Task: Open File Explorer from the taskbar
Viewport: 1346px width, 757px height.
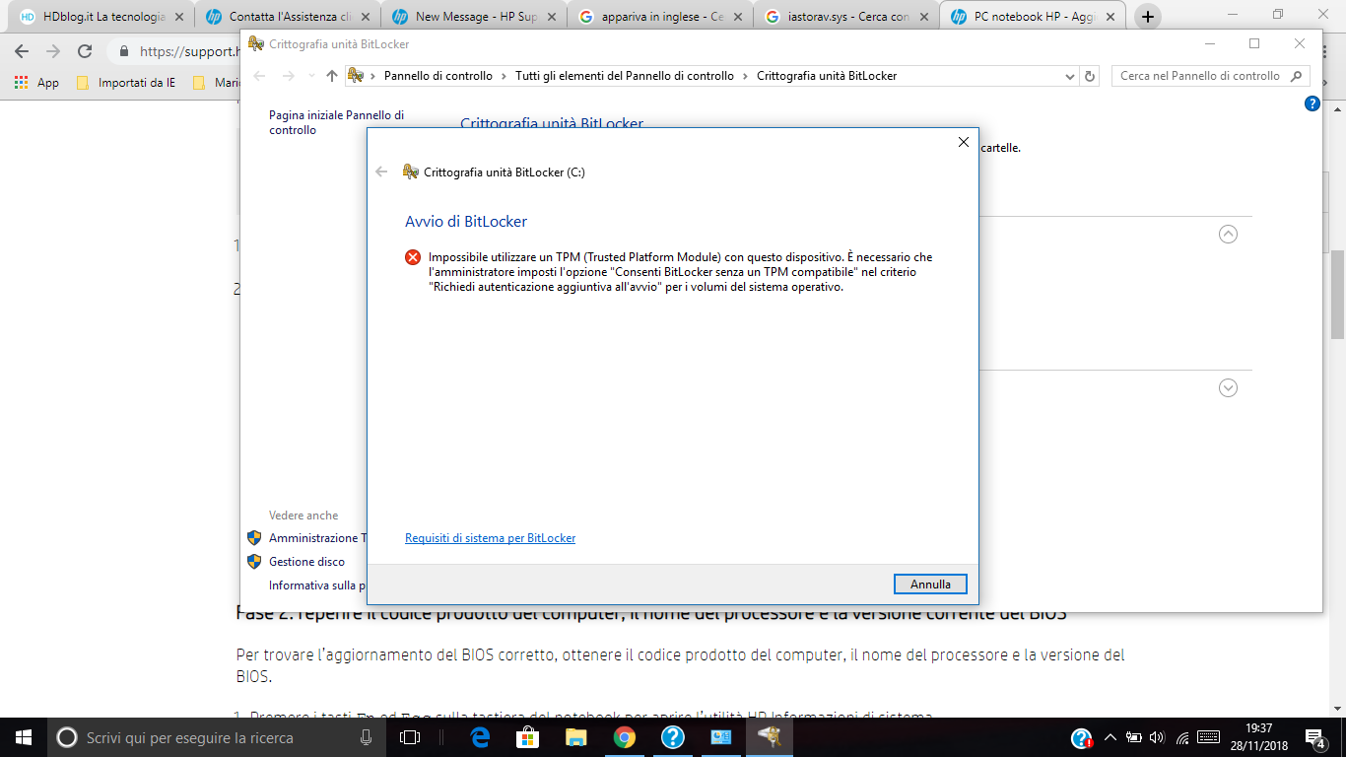Action: pyautogui.click(x=574, y=736)
